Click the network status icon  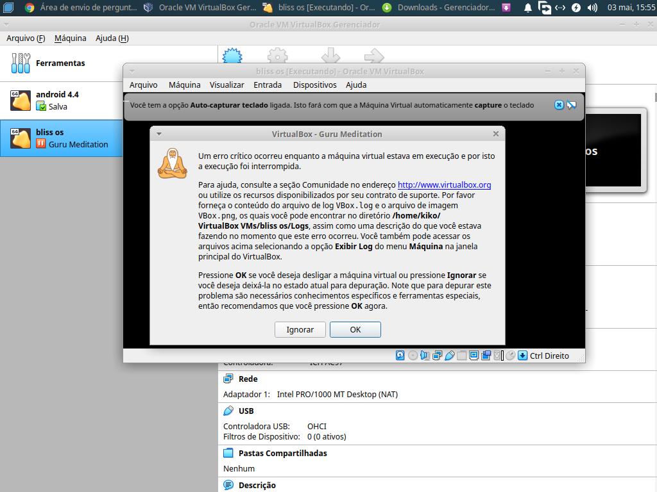click(x=437, y=356)
